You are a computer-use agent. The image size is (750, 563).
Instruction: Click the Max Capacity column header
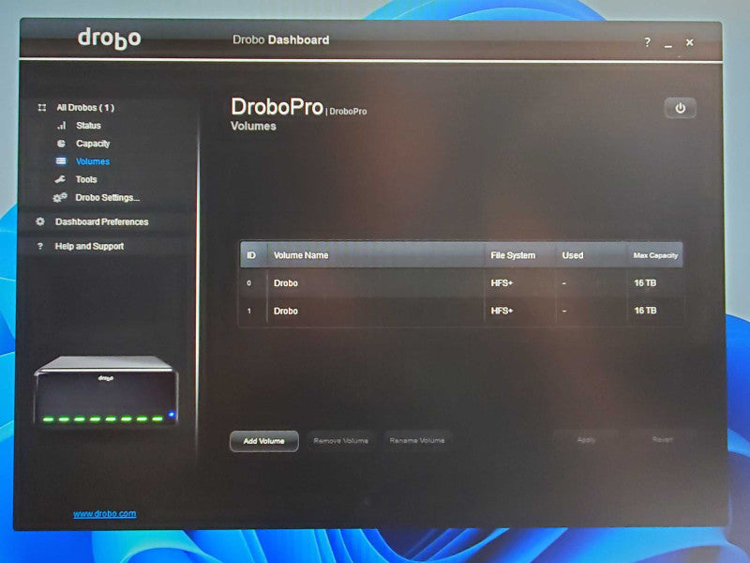tap(654, 255)
